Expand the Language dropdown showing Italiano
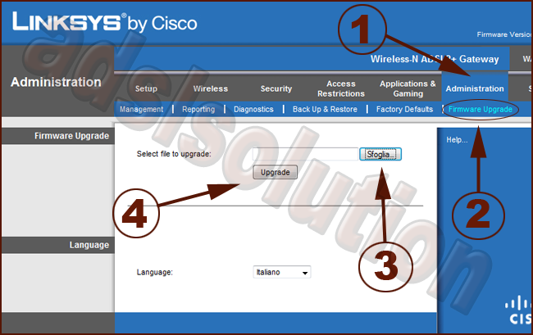This screenshot has width=533, height=335. (282, 272)
